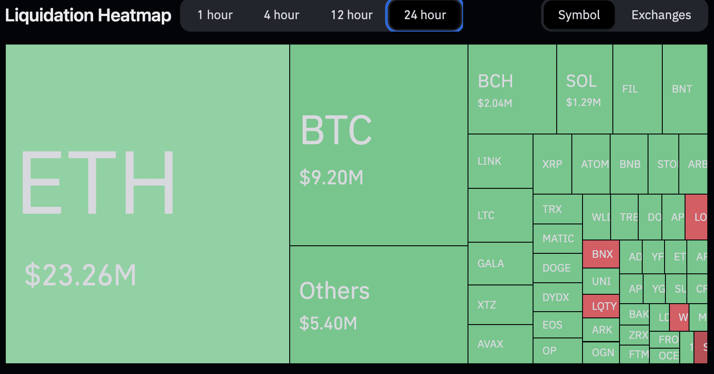The height and width of the screenshot is (374, 714).
Task: Select the 24 hour timeframe
Action: click(x=425, y=15)
